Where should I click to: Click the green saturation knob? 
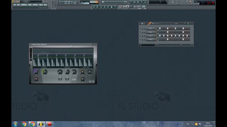click(x=45, y=72)
